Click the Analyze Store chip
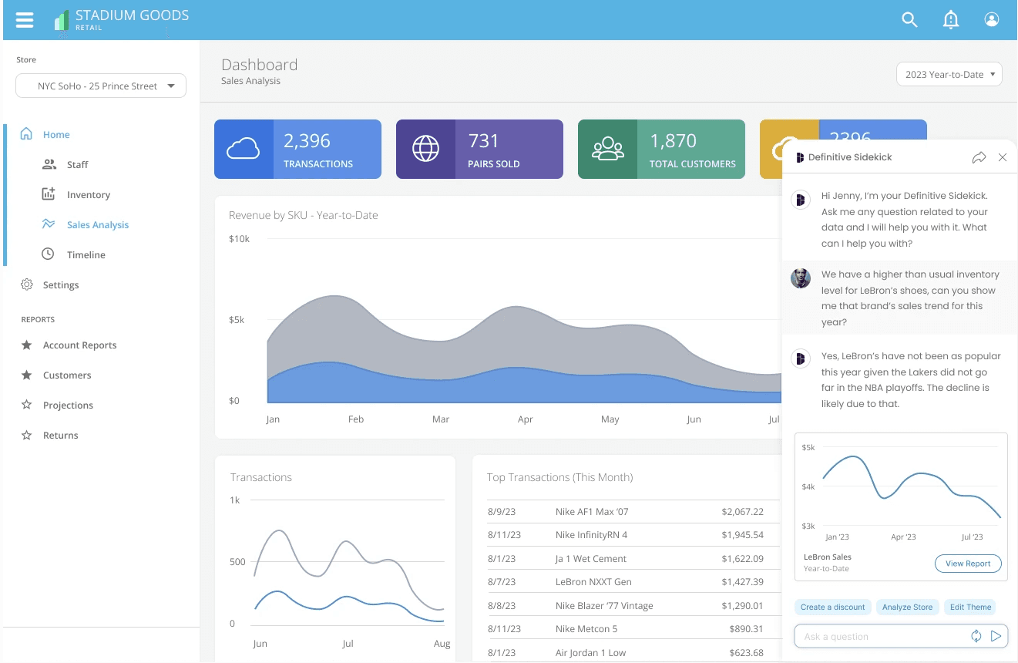1018x663 pixels. coord(907,607)
